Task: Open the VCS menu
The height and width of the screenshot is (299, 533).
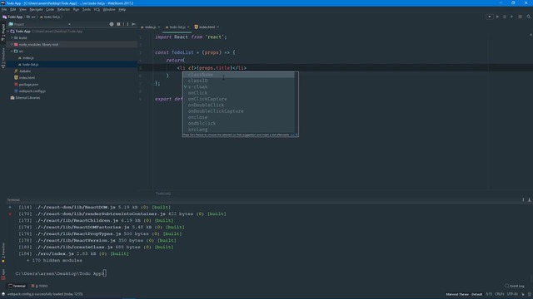Action: [97, 9]
